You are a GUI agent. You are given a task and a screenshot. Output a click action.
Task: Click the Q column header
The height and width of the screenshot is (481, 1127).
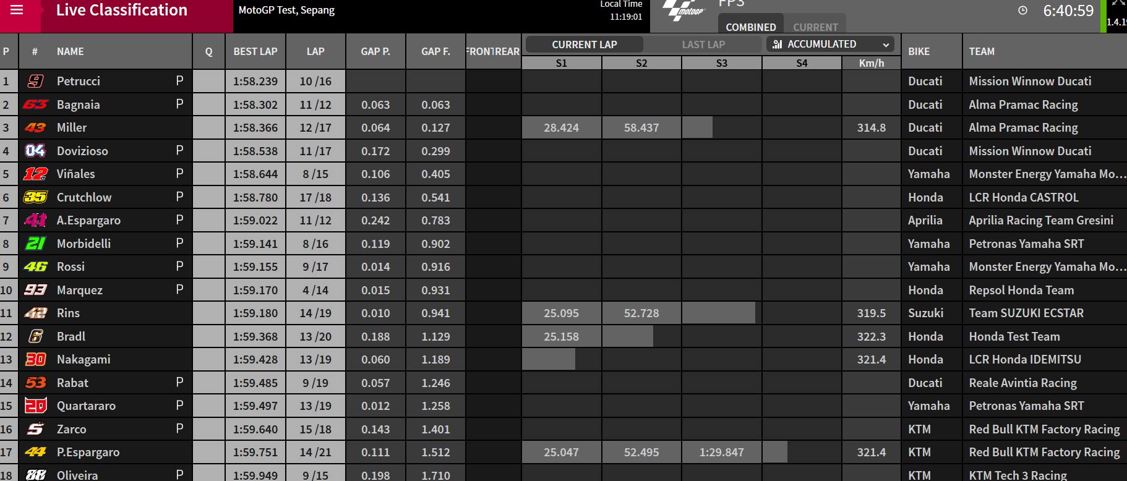click(x=208, y=51)
